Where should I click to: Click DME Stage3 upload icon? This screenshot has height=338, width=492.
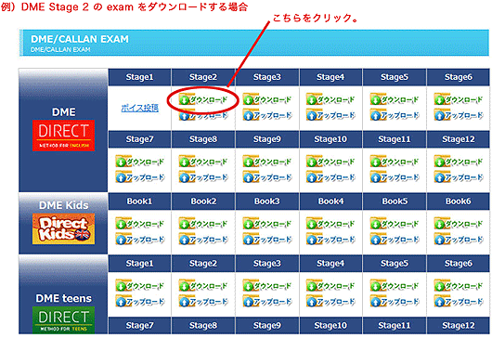coord(267,115)
